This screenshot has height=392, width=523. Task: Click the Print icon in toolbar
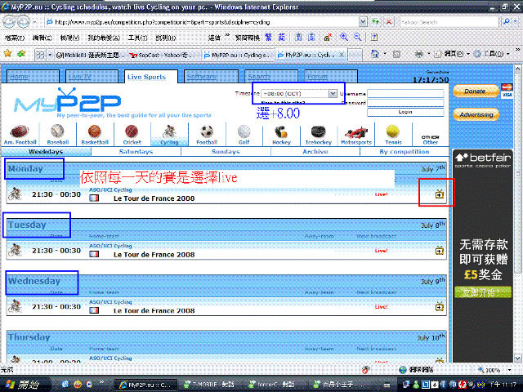click(419, 54)
